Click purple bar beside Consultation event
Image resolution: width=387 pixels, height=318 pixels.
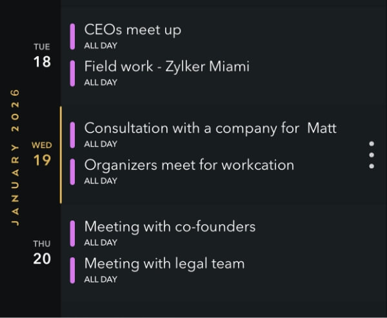click(73, 135)
